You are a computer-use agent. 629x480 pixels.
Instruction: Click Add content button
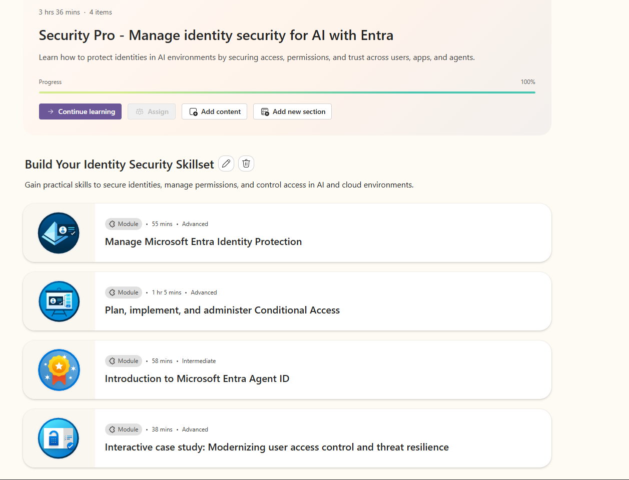click(x=214, y=111)
